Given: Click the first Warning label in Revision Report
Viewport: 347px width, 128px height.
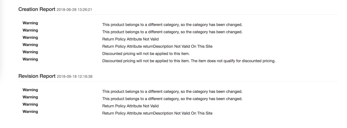Looking at the screenshot, I should tap(30, 90).
